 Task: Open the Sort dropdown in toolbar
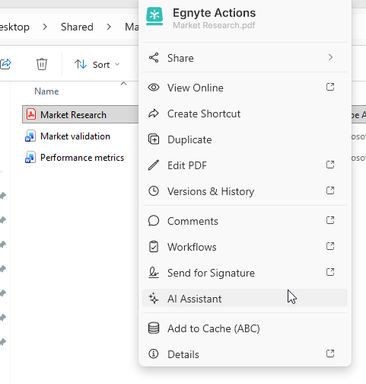click(97, 65)
